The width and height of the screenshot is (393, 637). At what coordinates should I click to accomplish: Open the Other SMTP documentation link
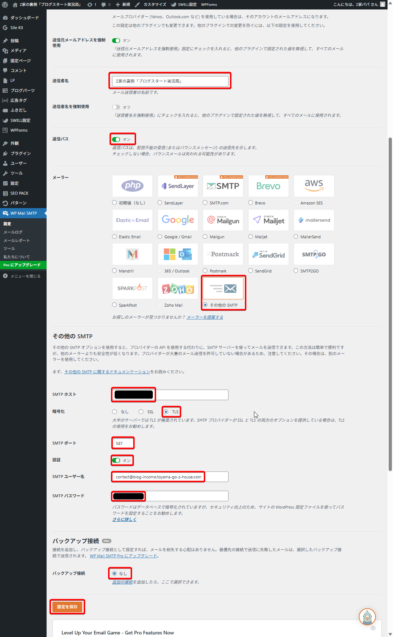click(107, 372)
